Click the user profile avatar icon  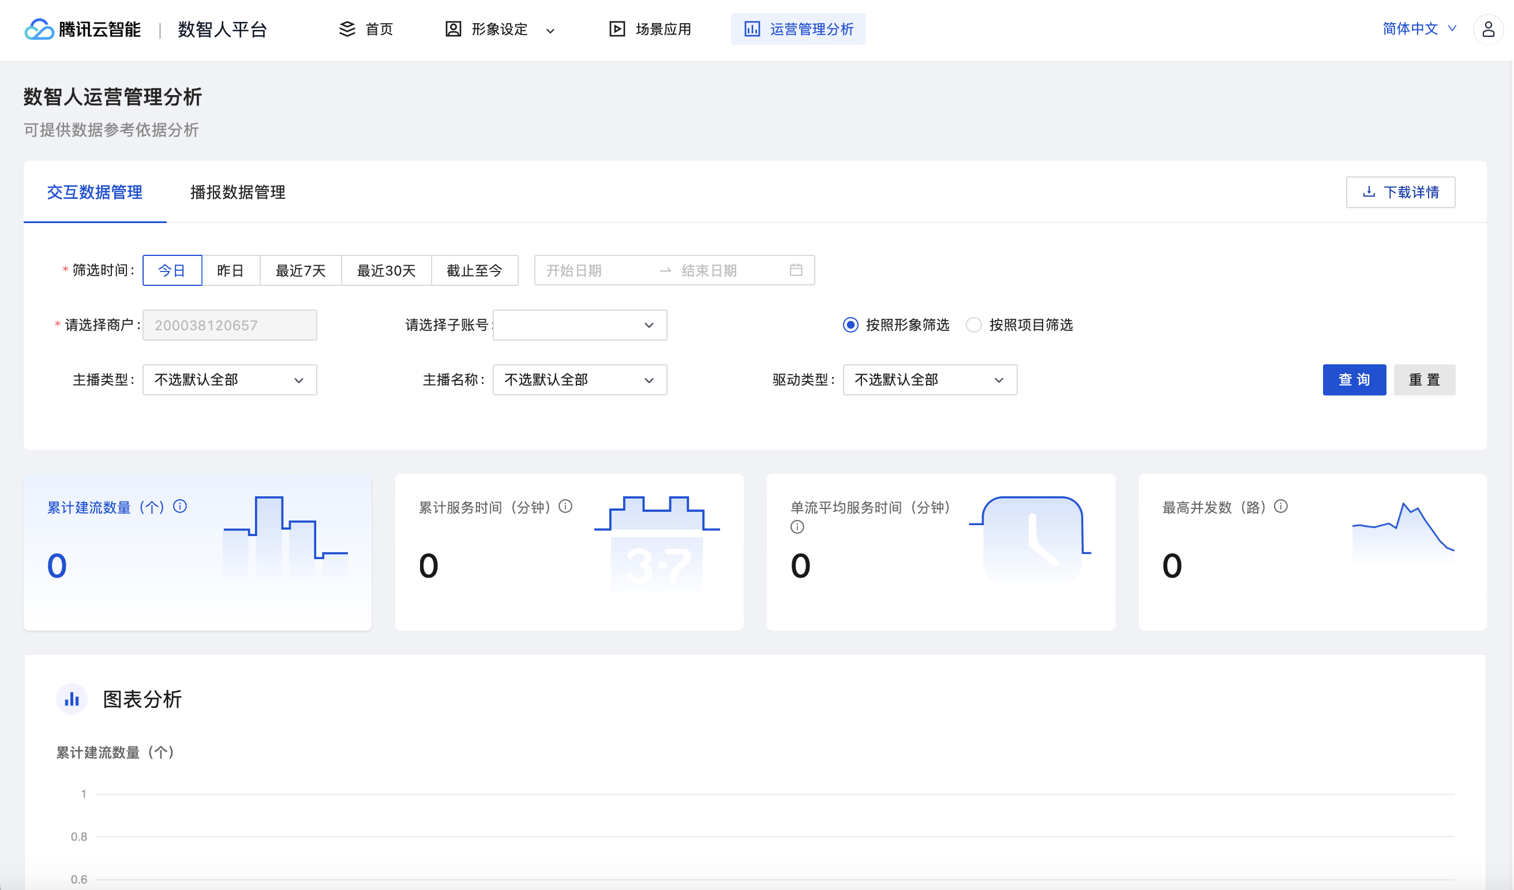[x=1487, y=29]
